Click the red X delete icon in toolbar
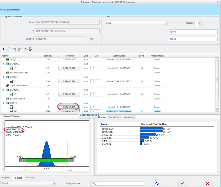This screenshot has height=187, width=221. [25, 49]
